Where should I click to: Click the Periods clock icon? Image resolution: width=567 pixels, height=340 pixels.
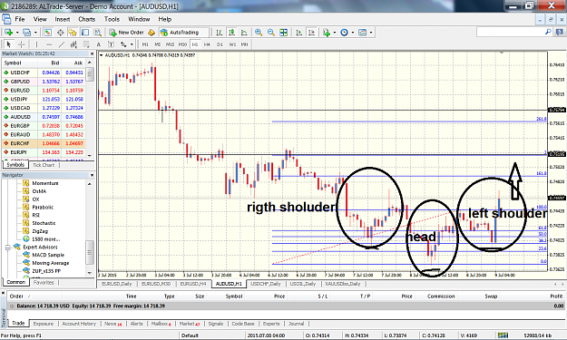[344, 33]
